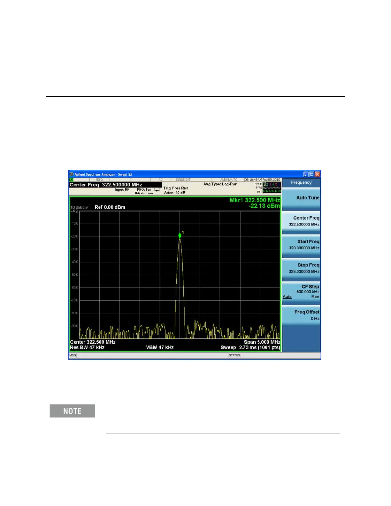Click the Mkr1 322.500 MHz readout
Screen dimensions: 391x506
(x=255, y=200)
